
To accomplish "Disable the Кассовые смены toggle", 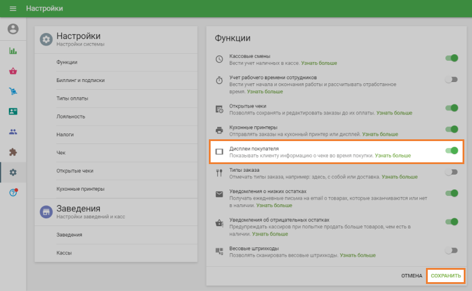I will coord(451,58).
